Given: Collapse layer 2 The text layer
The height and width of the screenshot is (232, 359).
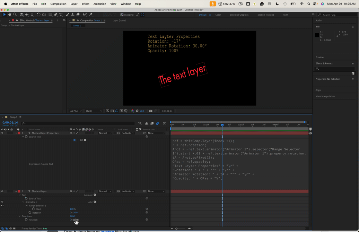Looking at the screenshot, I should click(x=16, y=191).
